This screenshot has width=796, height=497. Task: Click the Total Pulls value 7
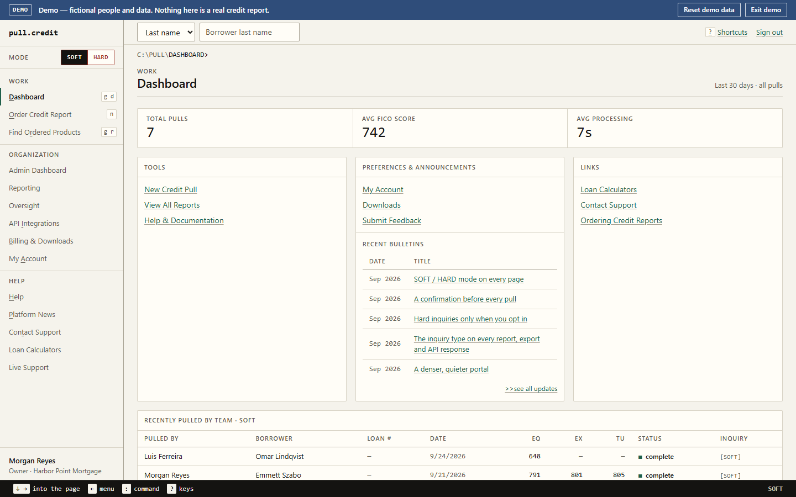150,133
